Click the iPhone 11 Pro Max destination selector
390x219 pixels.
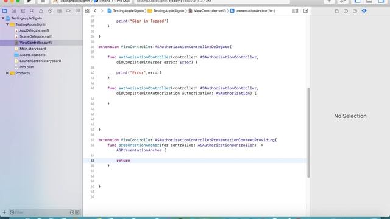(x=112, y=1)
